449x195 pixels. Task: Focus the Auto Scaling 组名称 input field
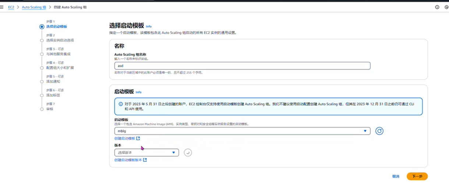click(x=242, y=66)
